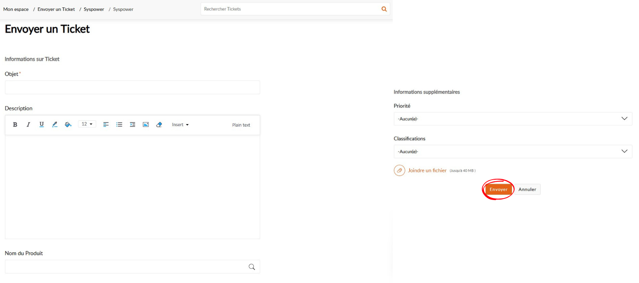
Task: Click the text alignment icon
Action: point(106,124)
